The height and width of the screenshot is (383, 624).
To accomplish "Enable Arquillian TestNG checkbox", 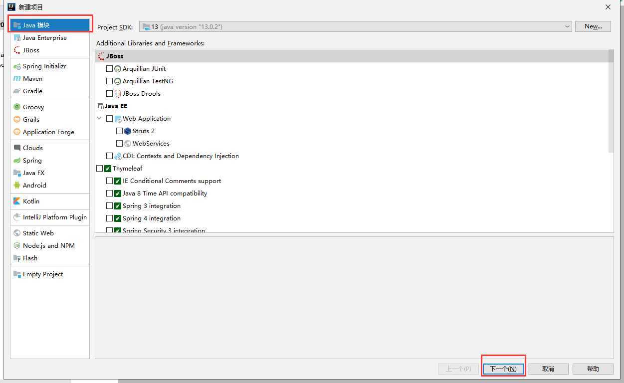I will (109, 81).
